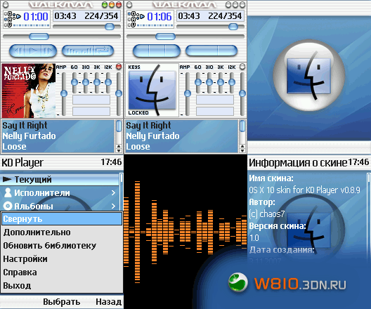Screen dimensions: 371x309
Task: Click the AMP slider knob next to Nelly Furtado cover
Action: 64,93
